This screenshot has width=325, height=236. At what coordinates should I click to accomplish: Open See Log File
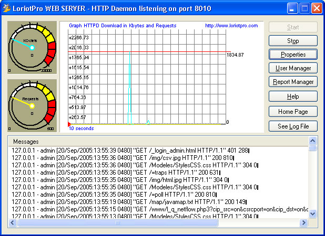tap(293, 126)
